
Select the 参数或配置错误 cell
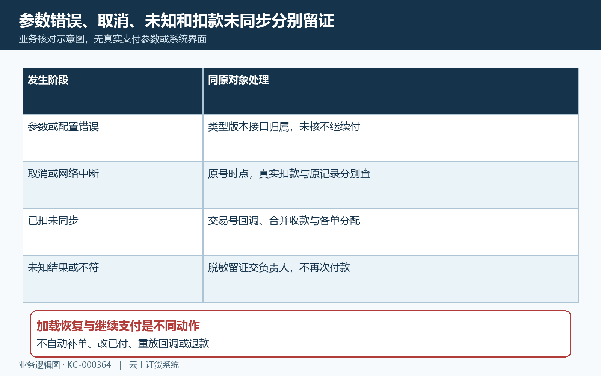click(113, 138)
